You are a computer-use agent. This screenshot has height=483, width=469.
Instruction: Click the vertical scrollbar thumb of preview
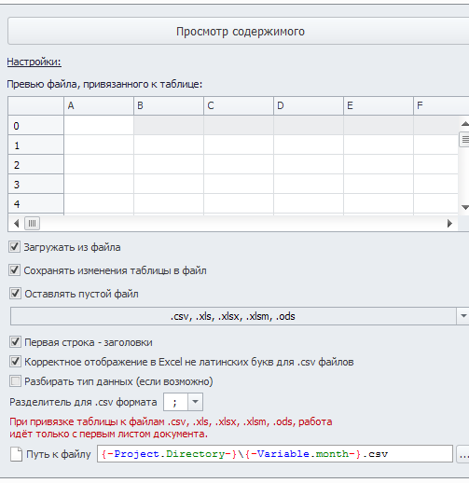464,139
